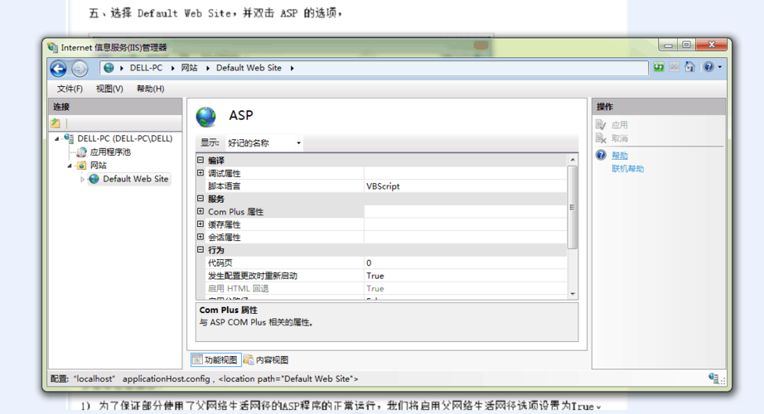Collapse the 编译 property group
Image resolution: width=764 pixels, height=414 pixels.
[x=201, y=160]
